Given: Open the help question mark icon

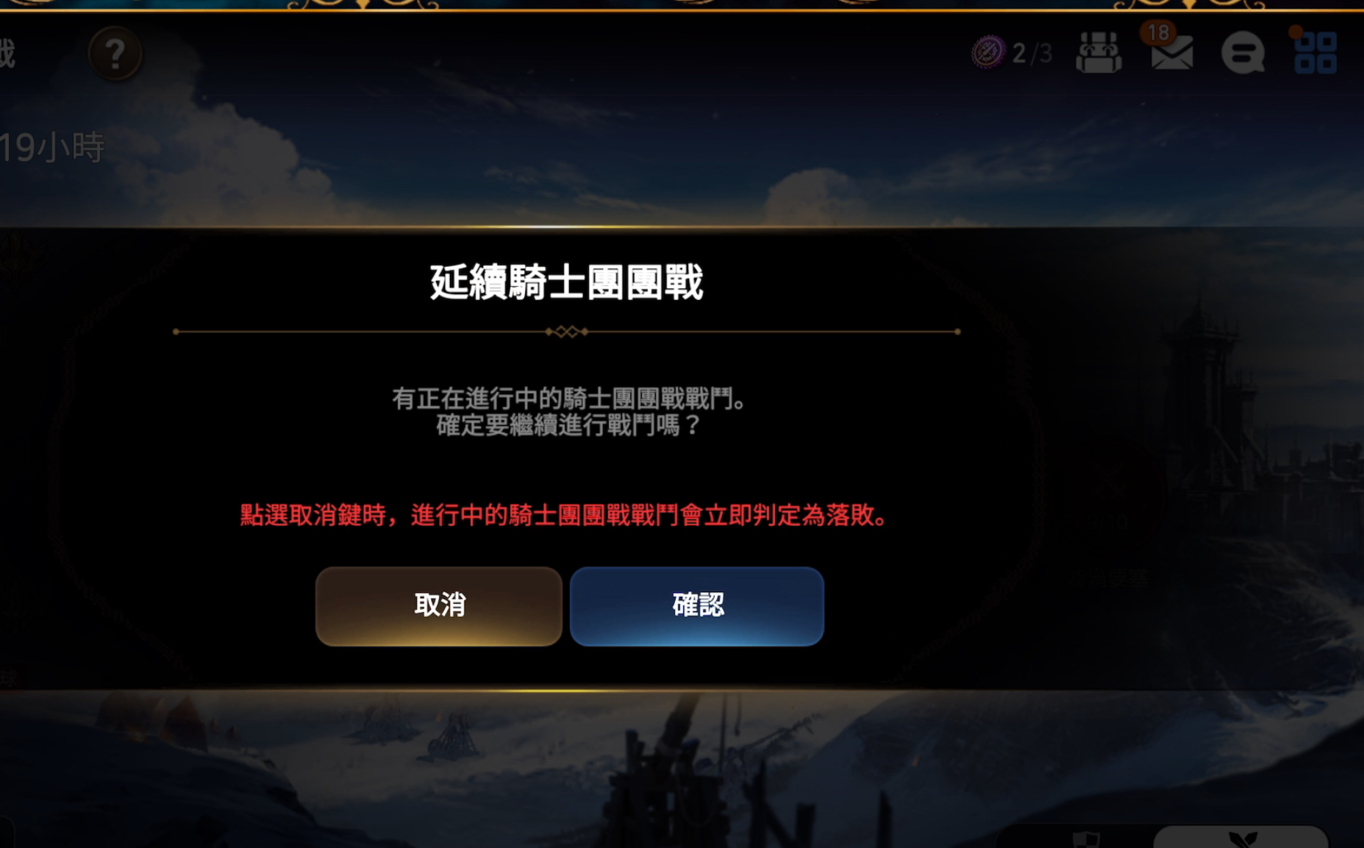Looking at the screenshot, I should click(x=115, y=54).
